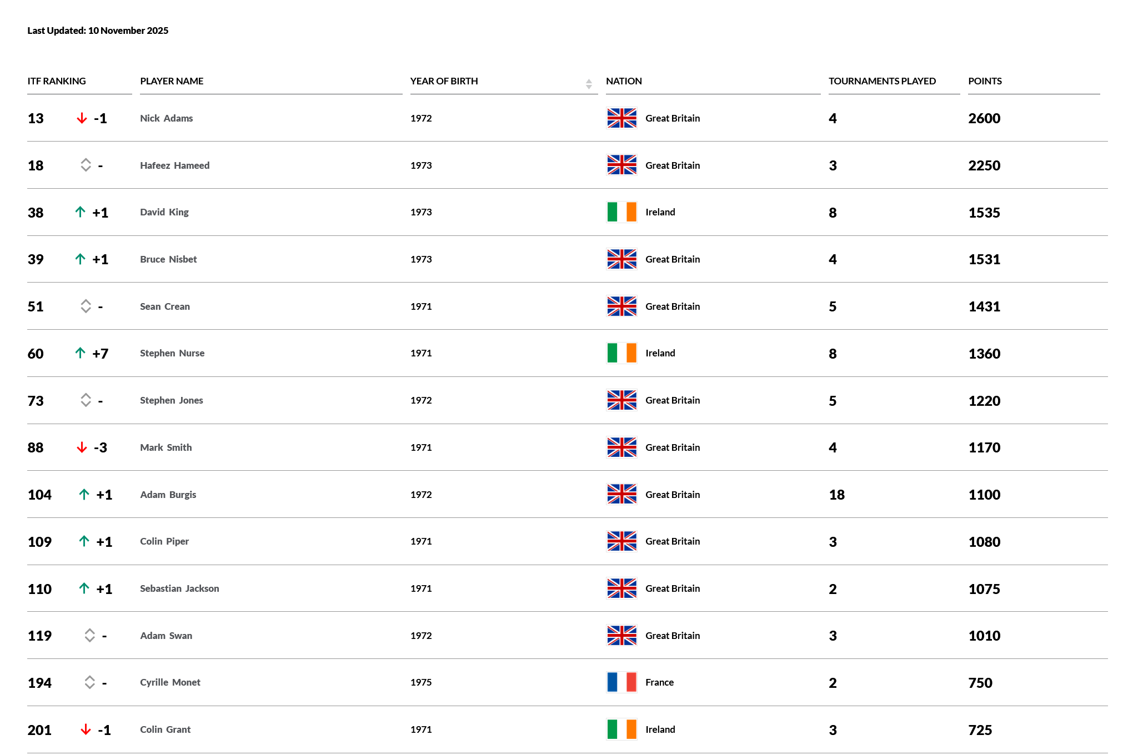Click the Tournaments Played column header
Viewport: 1123px width, 755px height.
point(882,81)
